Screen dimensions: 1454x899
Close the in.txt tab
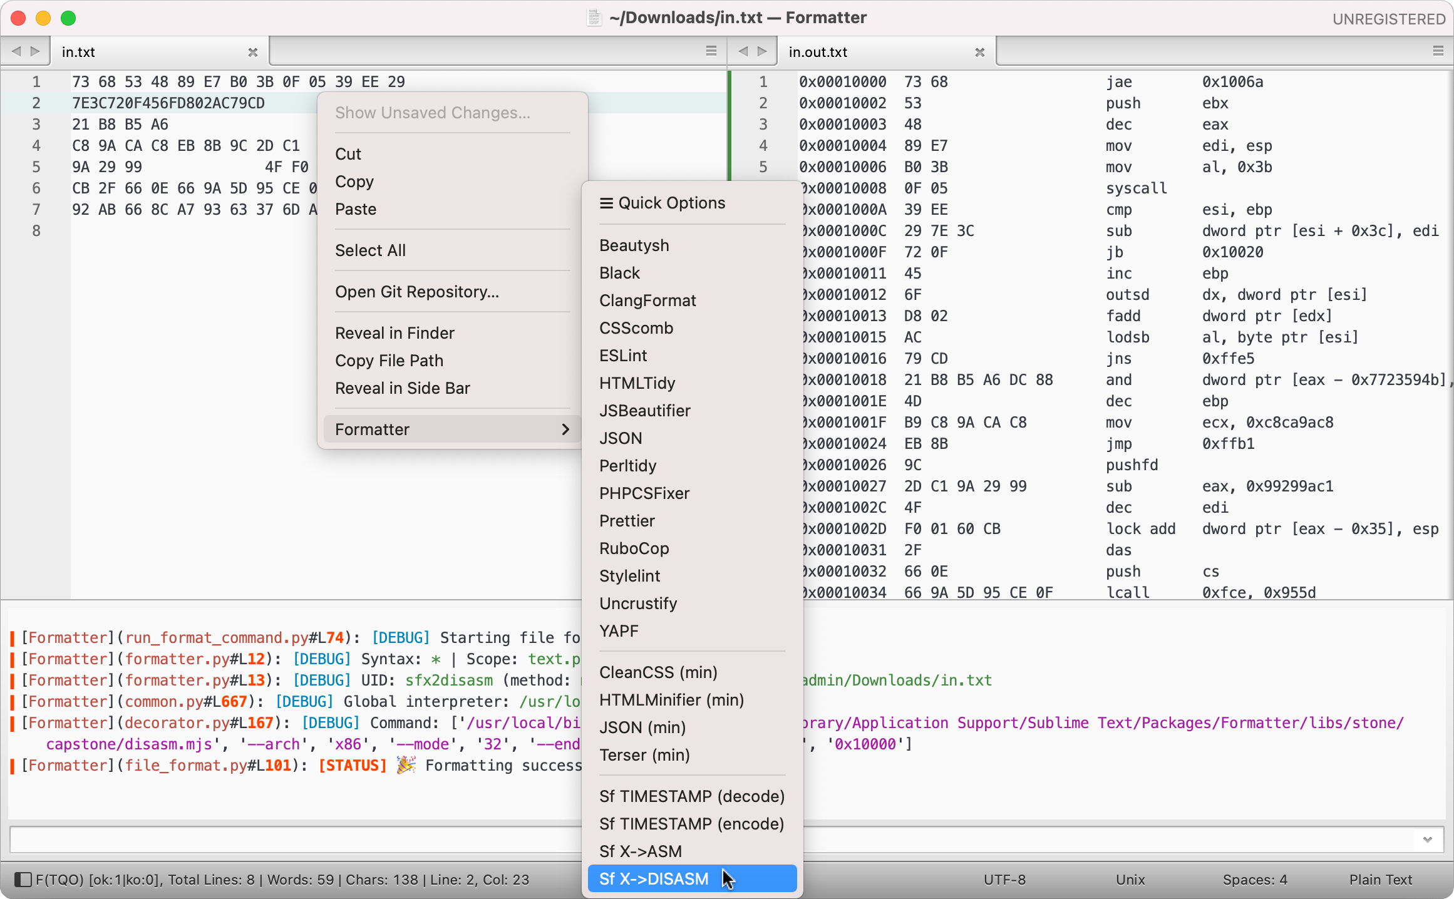coord(253,53)
